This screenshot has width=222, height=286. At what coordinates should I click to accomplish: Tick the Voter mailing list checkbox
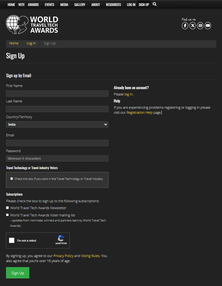[8, 215]
